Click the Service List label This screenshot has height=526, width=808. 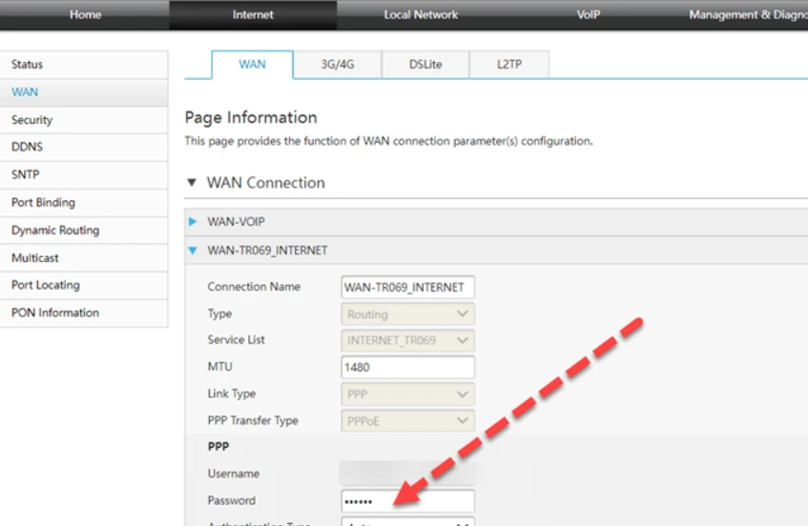coord(236,339)
